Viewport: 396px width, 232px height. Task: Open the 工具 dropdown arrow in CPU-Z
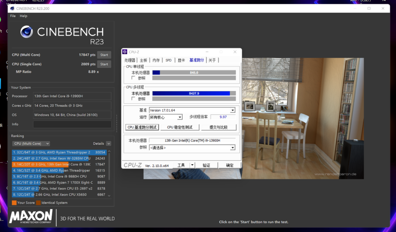click(192, 165)
